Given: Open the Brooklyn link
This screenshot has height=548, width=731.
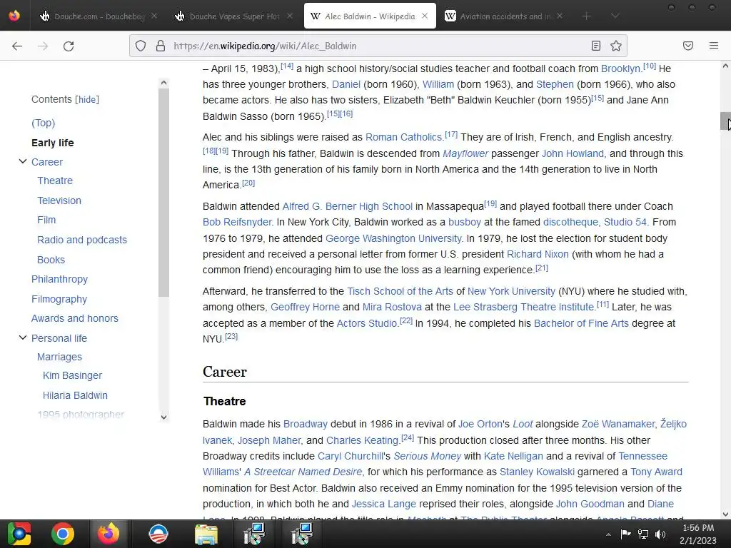Looking at the screenshot, I should click(621, 68).
